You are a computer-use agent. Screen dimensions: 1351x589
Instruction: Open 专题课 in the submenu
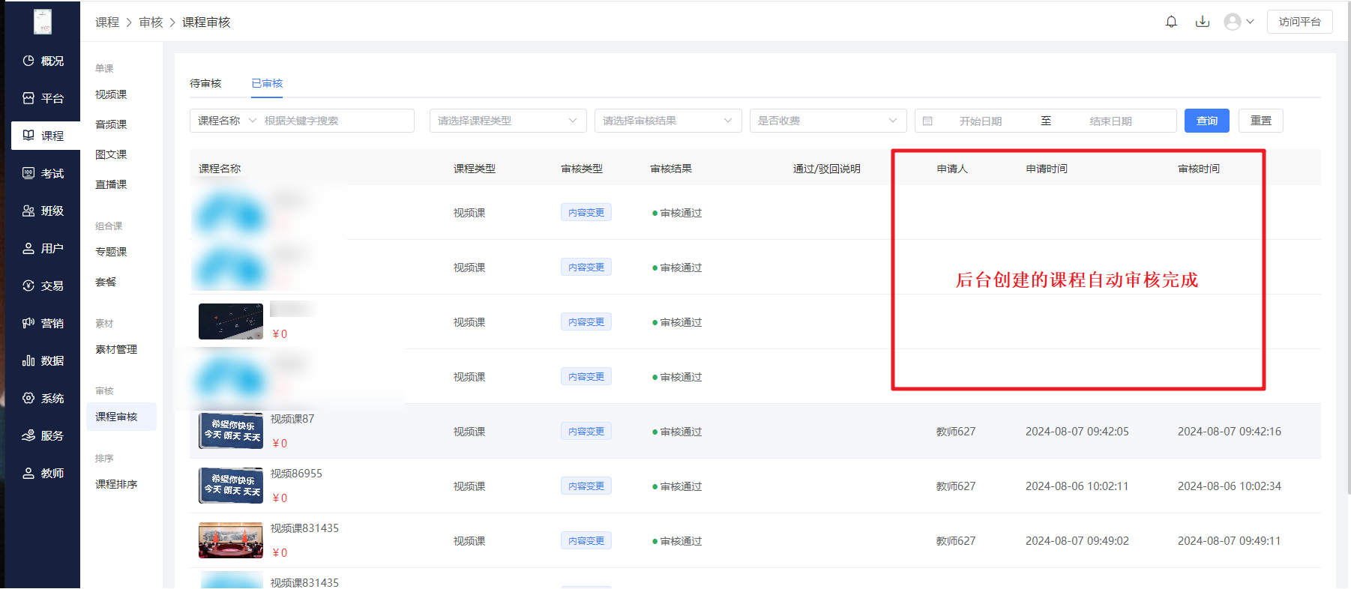111,252
